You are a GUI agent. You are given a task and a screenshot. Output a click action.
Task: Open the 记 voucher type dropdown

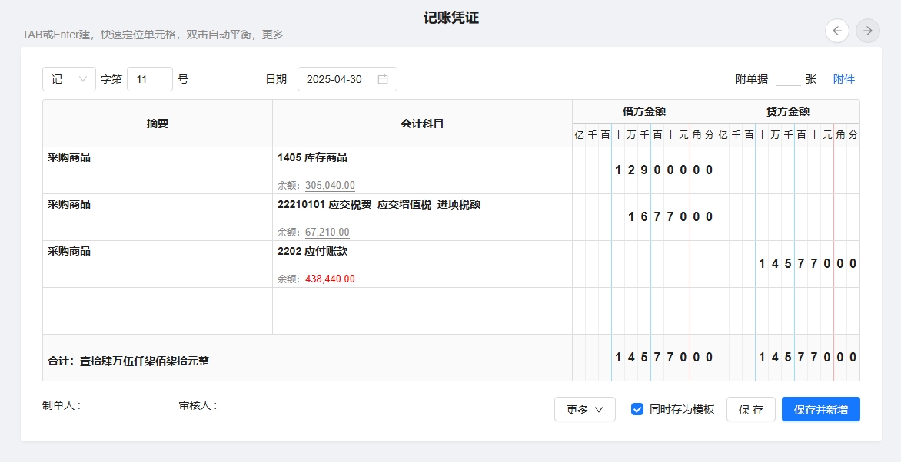[69, 79]
